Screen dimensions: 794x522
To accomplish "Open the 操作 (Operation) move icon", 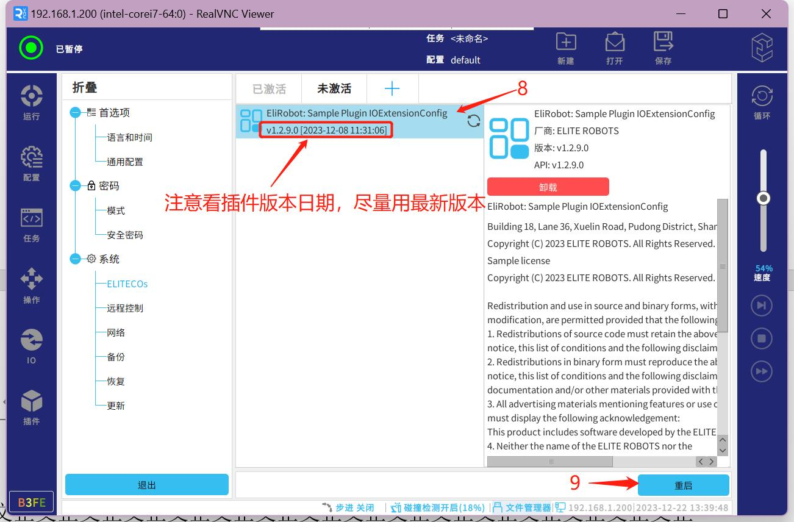I will [31, 285].
